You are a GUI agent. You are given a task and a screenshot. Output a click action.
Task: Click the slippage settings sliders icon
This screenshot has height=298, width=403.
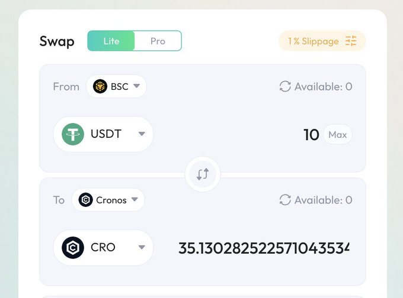pyautogui.click(x=351, y=41)
